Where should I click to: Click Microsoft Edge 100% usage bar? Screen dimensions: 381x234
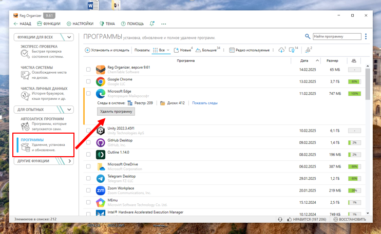point(354,94)
